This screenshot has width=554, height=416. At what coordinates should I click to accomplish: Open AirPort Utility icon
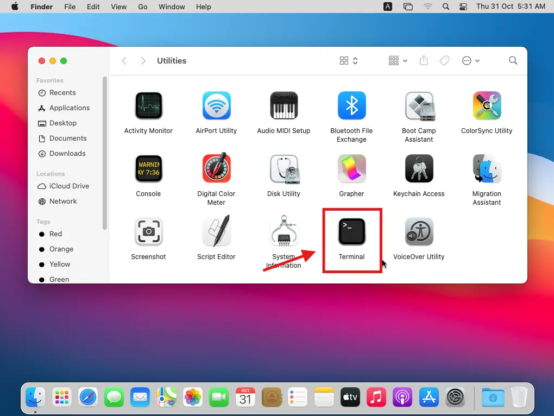216,105
